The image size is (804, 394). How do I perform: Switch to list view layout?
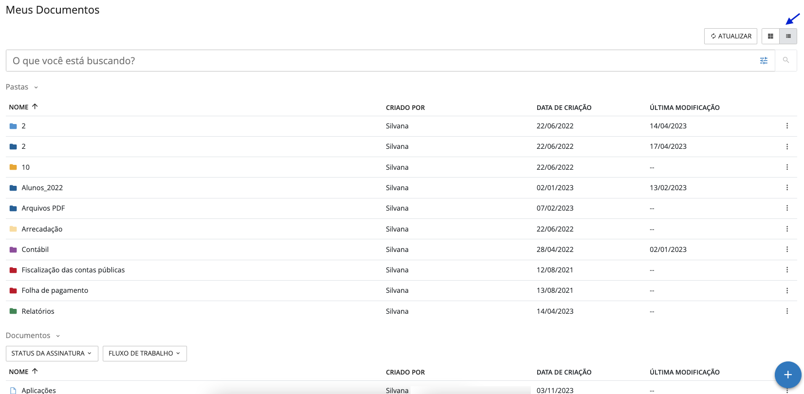[x=788, y=36]
